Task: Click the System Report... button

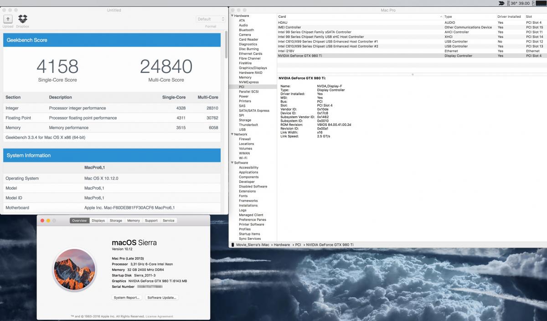Action: click(x=127, y=298)
